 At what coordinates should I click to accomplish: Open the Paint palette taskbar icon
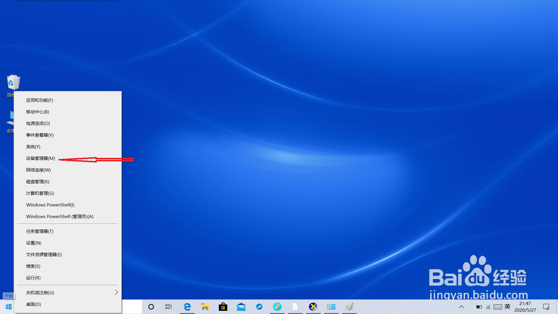click(349, 307)
